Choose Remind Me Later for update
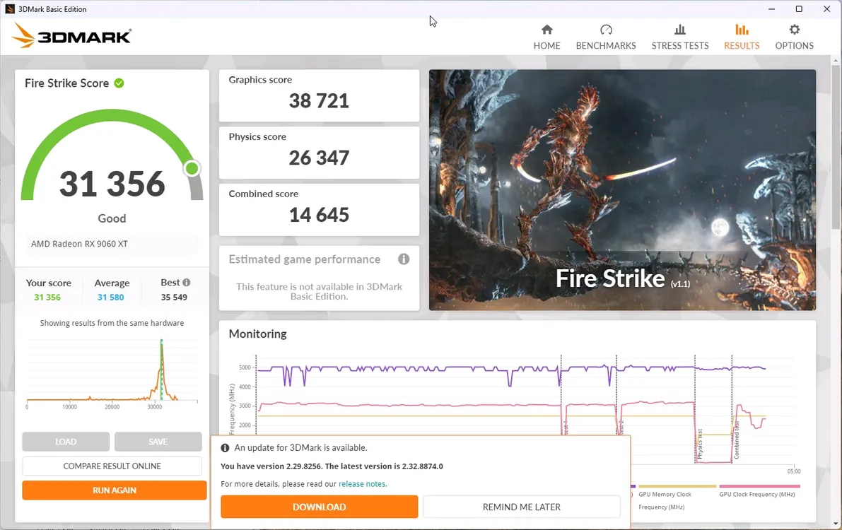The height and width of the screenshot is (530, 842). (522, 507)
